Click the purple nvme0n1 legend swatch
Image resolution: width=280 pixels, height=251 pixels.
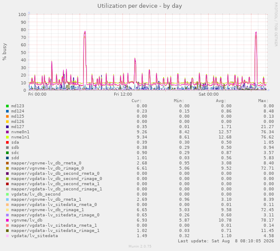pos(7,132)
